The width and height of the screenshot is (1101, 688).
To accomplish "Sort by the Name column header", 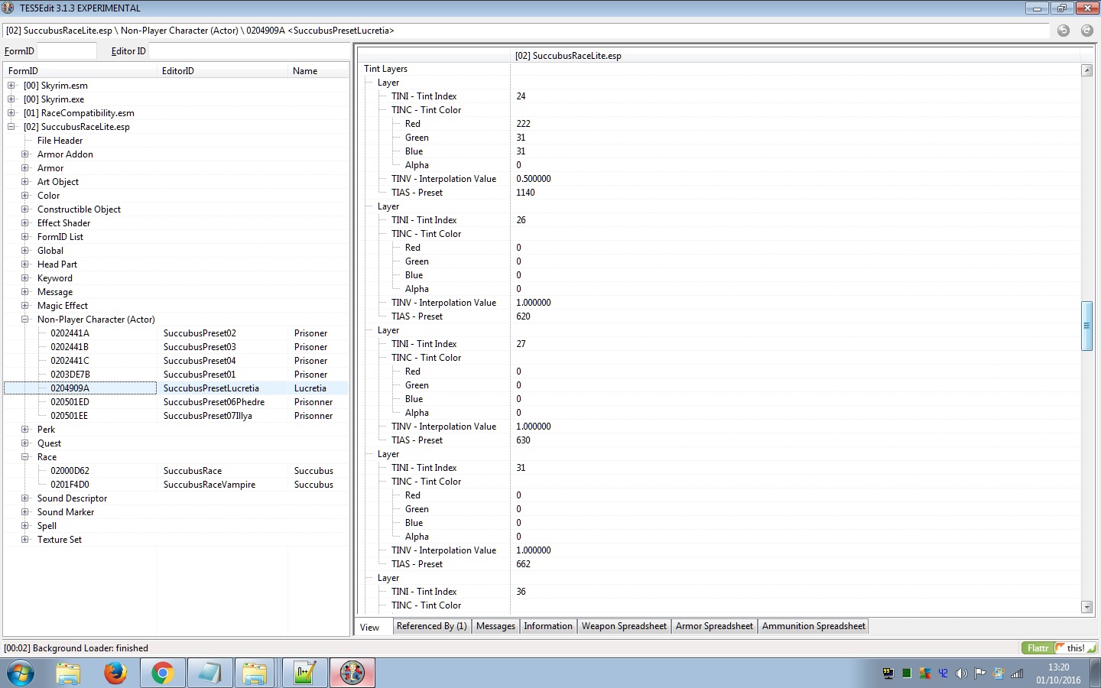I will [318, 71].
